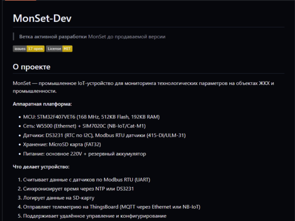Click the О проекте section heading
This screenshot has width=295, height=221.
[x=32, y=67]
